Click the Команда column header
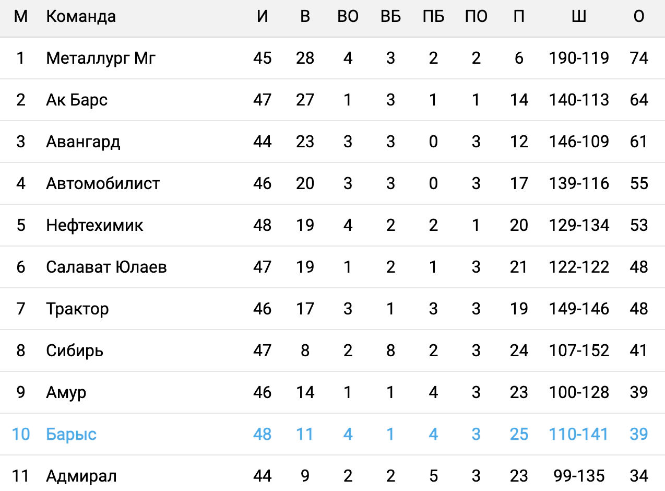This screenshot has height=491, width=665. (x=81, y=17)
